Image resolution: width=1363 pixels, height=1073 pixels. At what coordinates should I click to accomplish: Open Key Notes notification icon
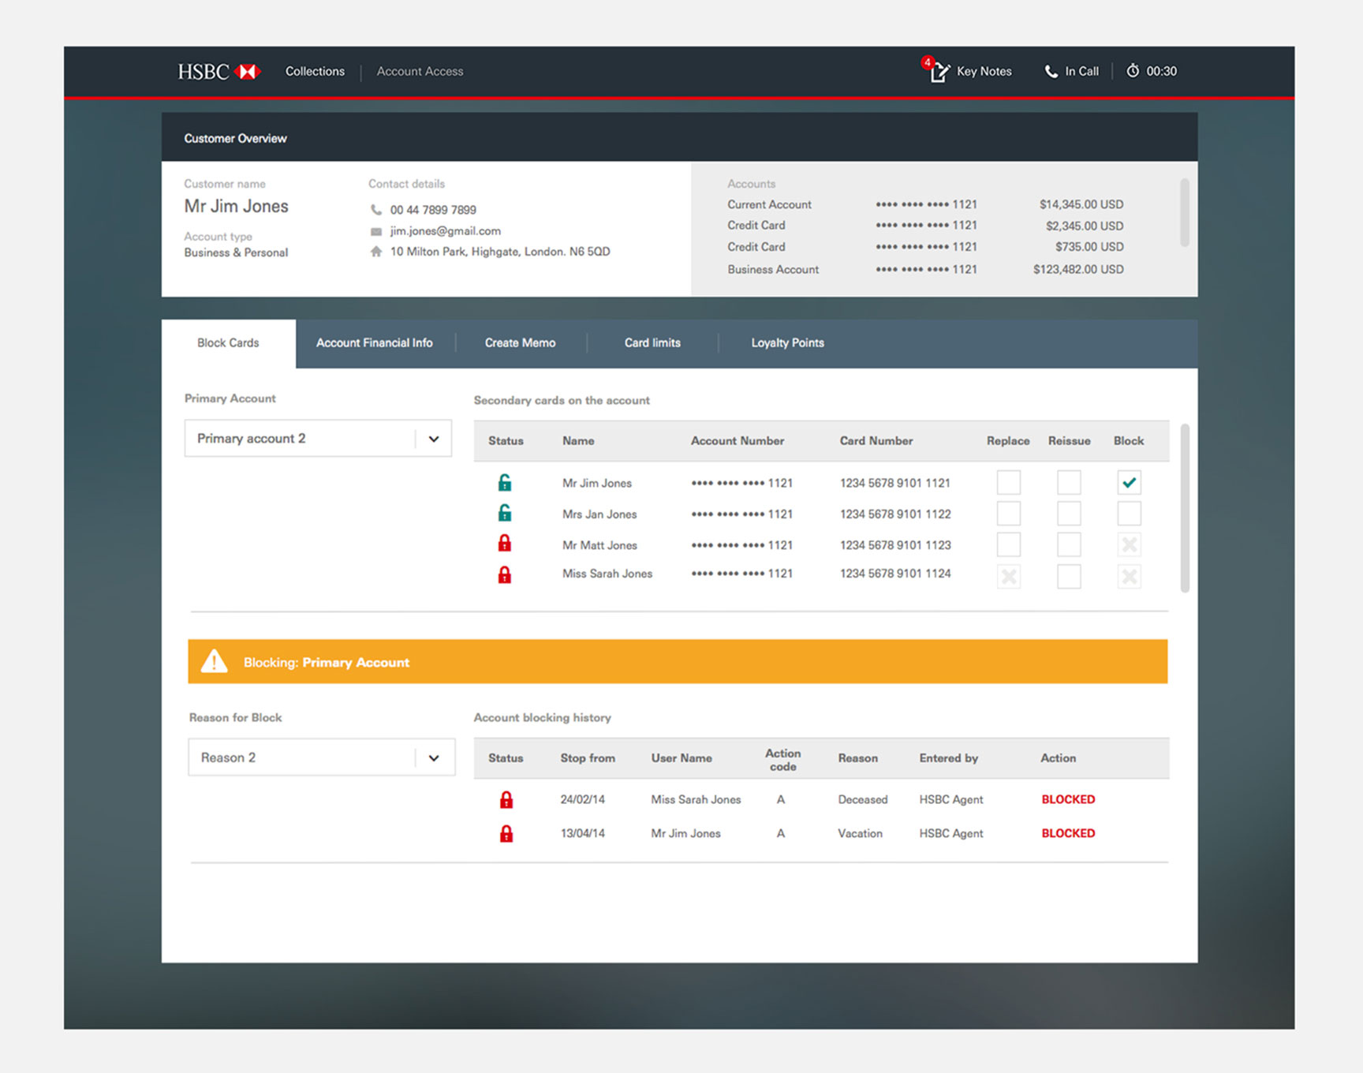pyautogui.click(x=938, y=71)
